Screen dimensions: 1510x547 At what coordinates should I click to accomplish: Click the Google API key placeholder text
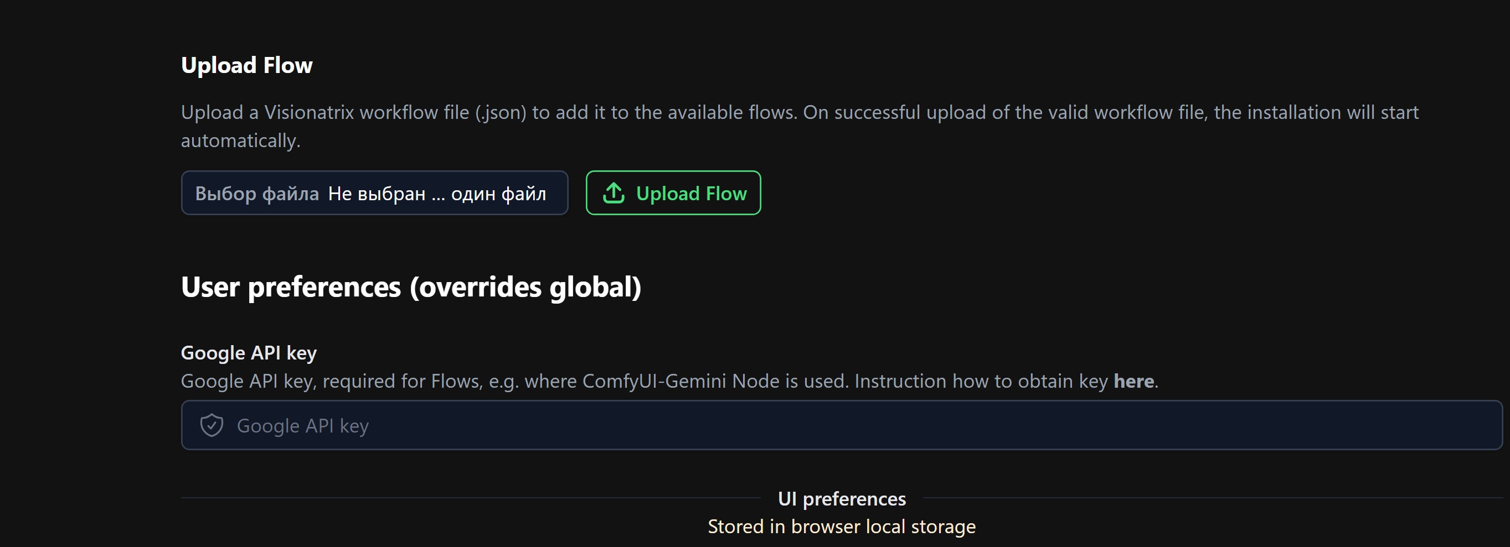click(302, 426)
